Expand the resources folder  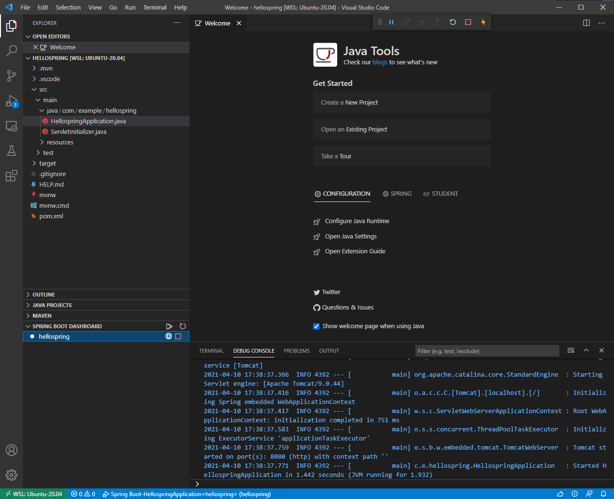(x=60, y=142)
